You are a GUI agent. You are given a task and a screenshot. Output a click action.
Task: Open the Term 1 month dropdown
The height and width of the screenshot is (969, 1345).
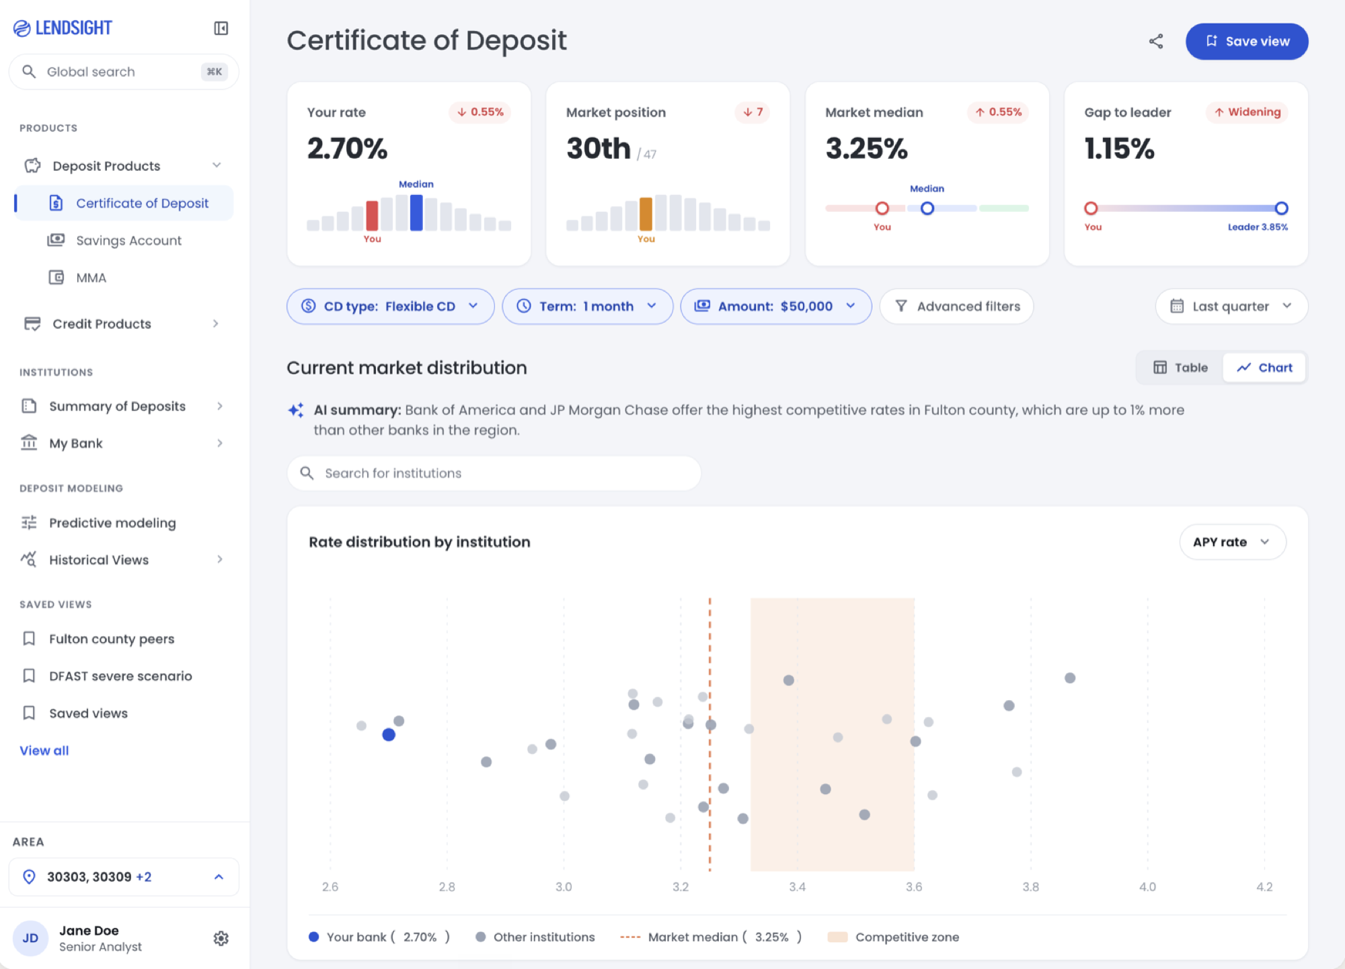click(587, 306)
